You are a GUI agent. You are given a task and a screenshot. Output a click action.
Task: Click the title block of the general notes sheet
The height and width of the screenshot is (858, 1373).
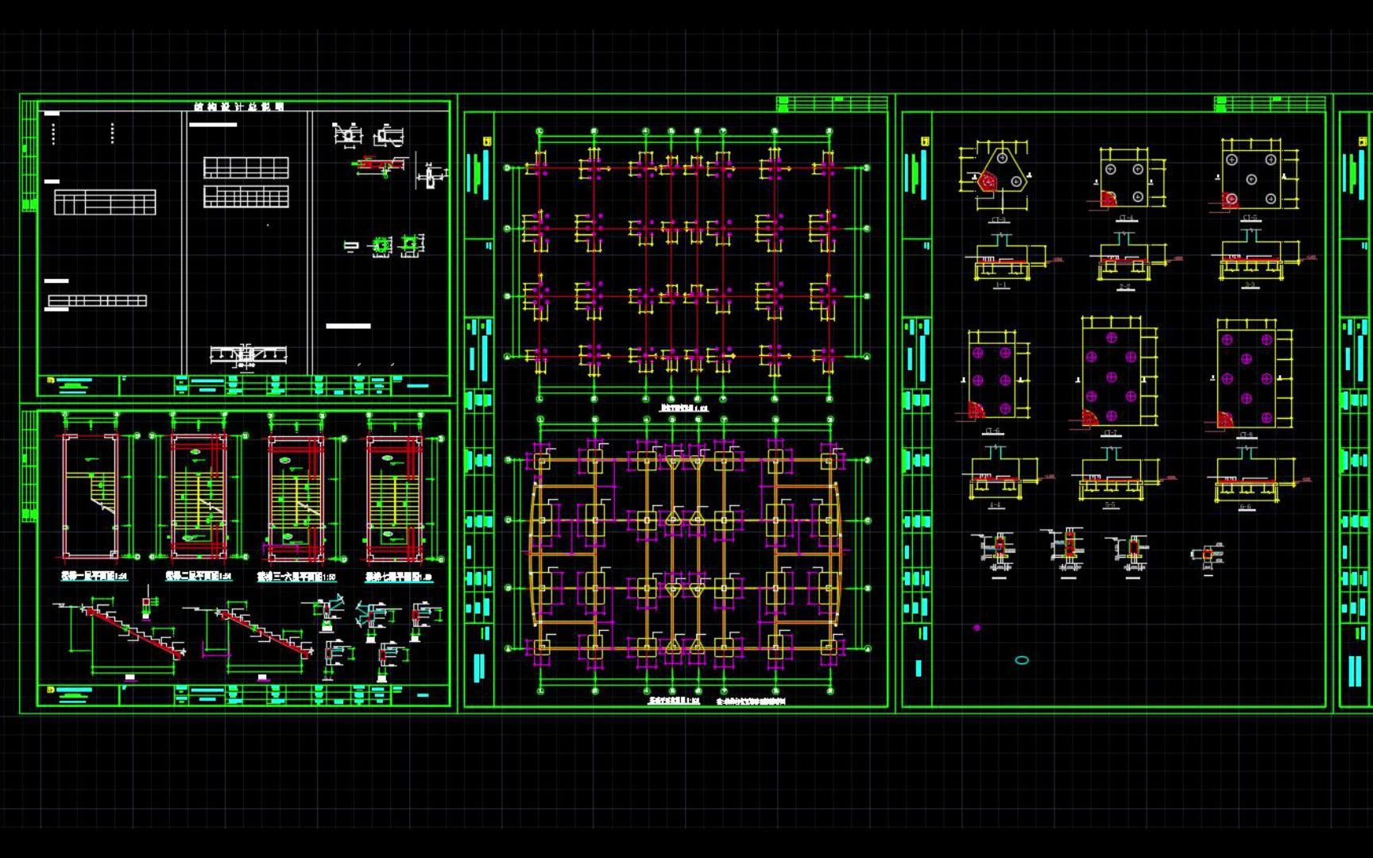tap(244, 385)
